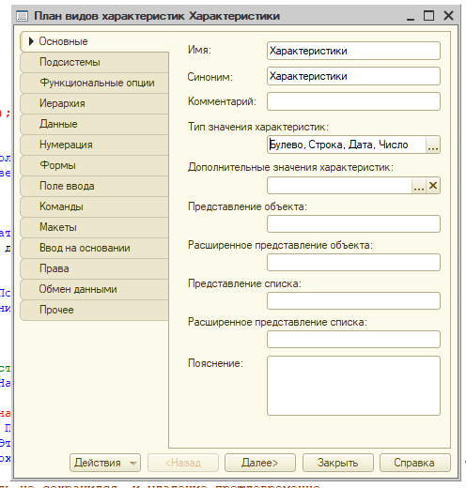Open the Функциональные опции tab
This screenshot has width=466, height=488.
(x=94, y=83)
